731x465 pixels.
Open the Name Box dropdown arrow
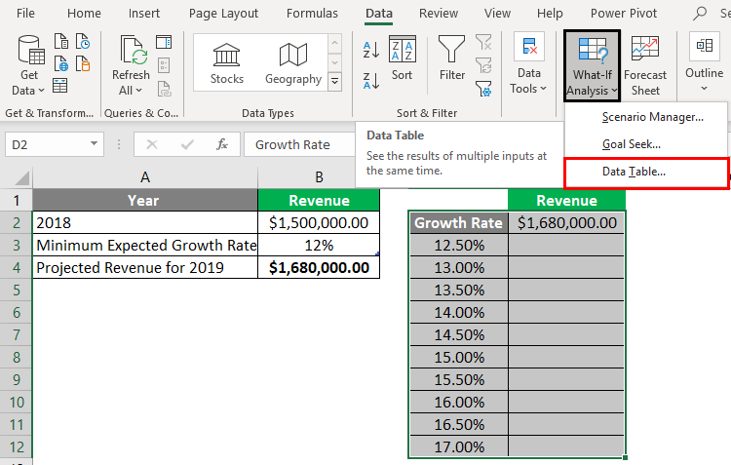pos(95,144)
